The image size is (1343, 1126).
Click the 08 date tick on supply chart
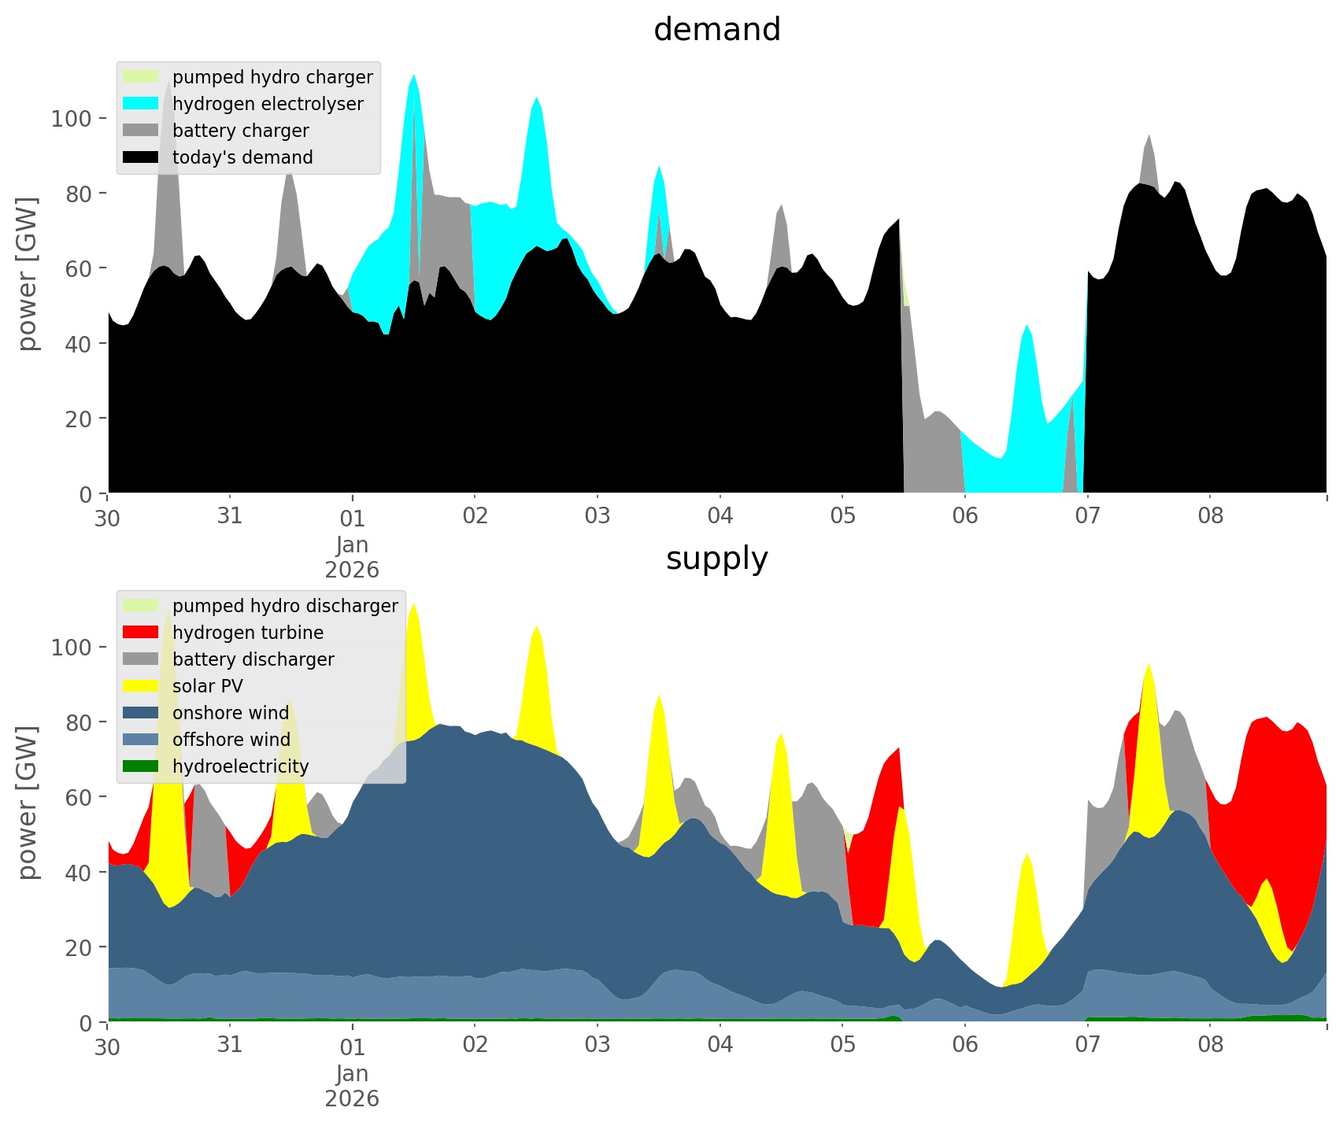(1210, 1045)
